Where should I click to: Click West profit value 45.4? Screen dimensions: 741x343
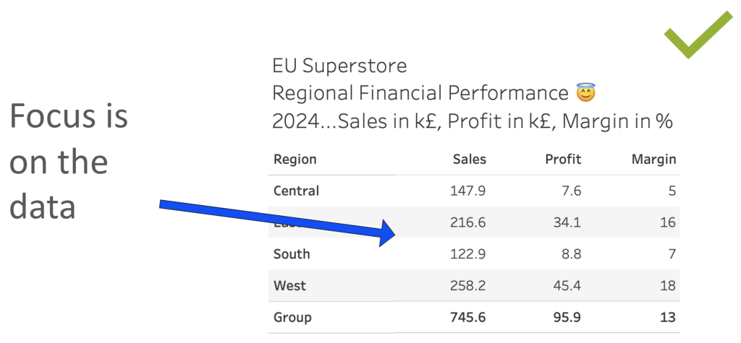pyautogui.click(x=567, y=286)
